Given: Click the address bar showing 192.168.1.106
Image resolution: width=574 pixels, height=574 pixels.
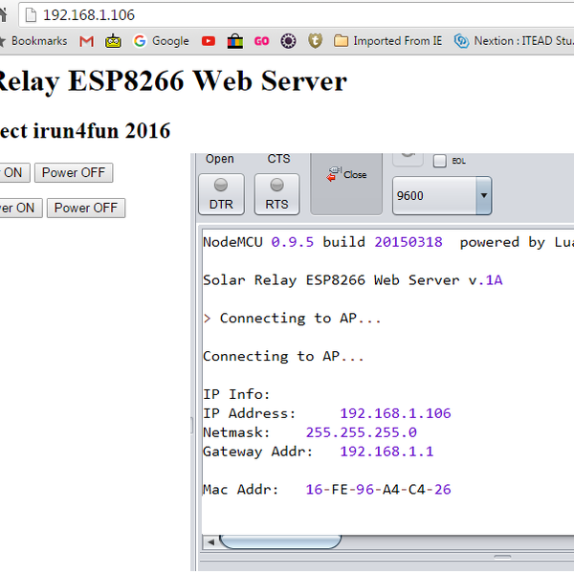Looking at the screenshot, I should (287, 14).
